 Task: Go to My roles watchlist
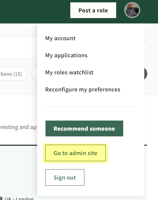pyautogui.click(x=69, y=72)
